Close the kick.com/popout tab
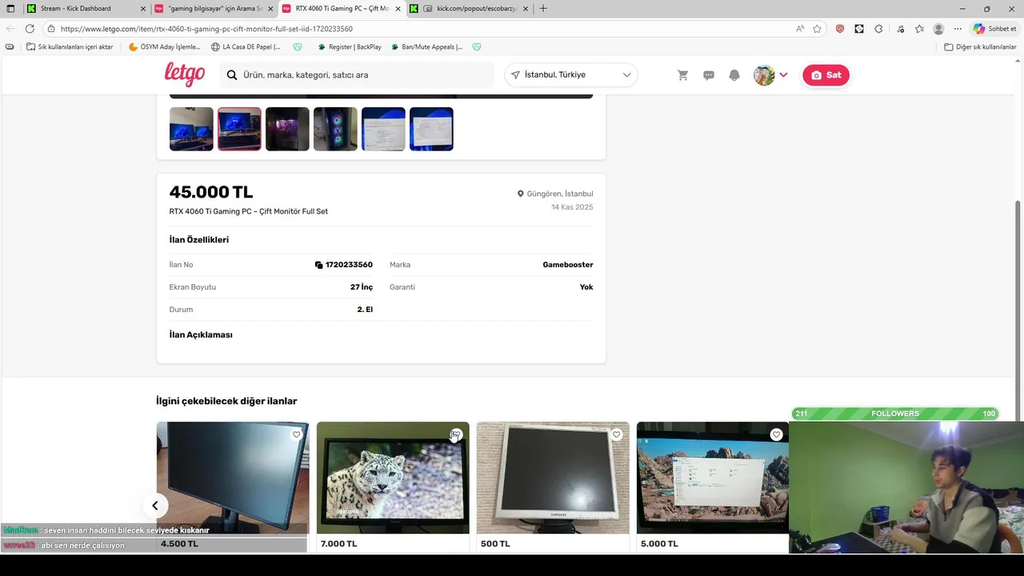 526,9
